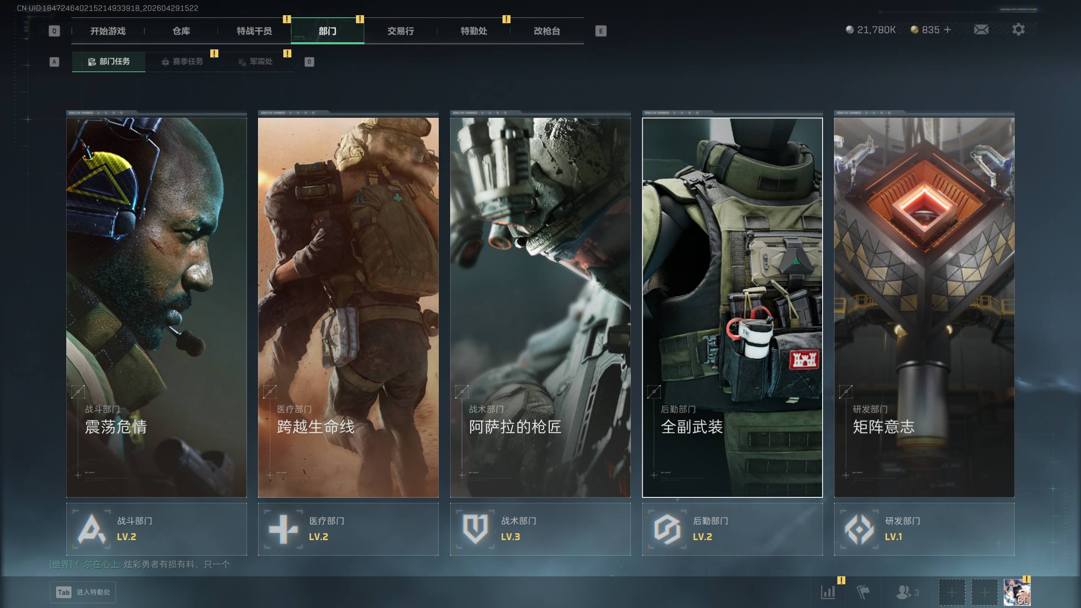Click the 后勤部门 hexagon emblem icon

tap(667, 529)
